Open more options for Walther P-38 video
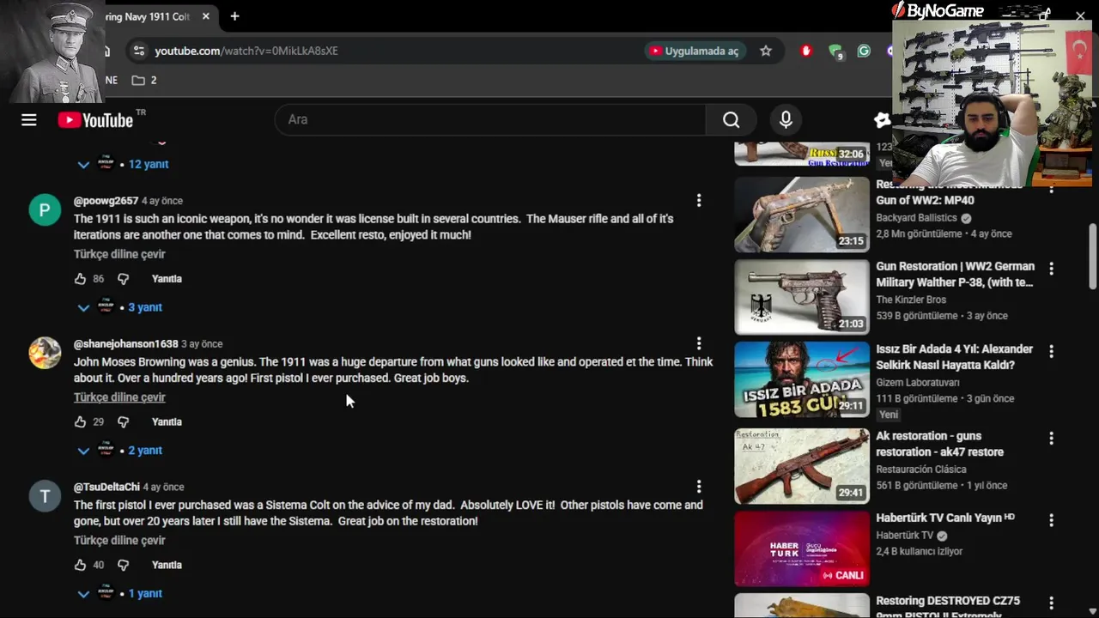Image resolution: width=1099 pixels, height=618 pixels. click(x=1051, y=269)
